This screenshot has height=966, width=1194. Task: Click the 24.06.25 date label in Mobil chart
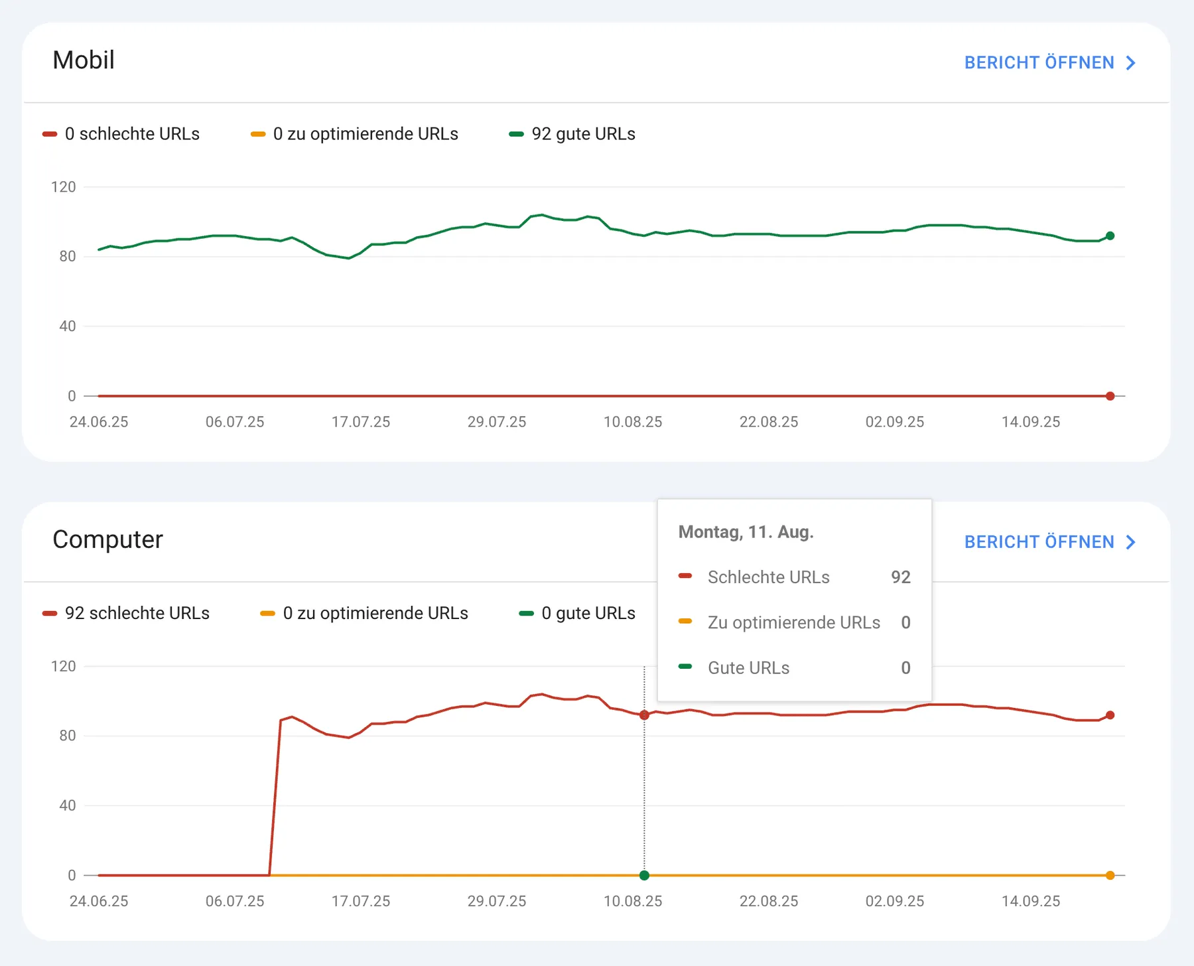click(99, 422)
